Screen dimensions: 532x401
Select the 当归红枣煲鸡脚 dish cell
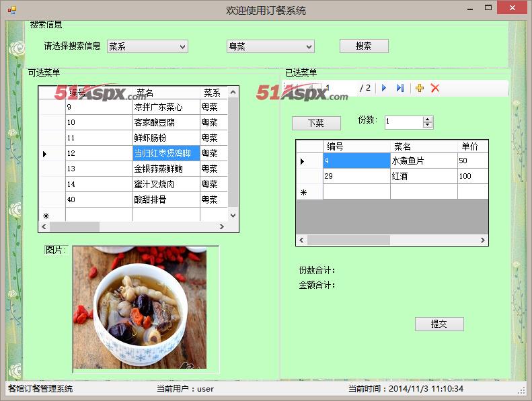tap(166, 153)
